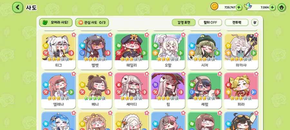Open the 전투력 sort dropdown
Screen dimensions: 290x130
tap(237, 22)
